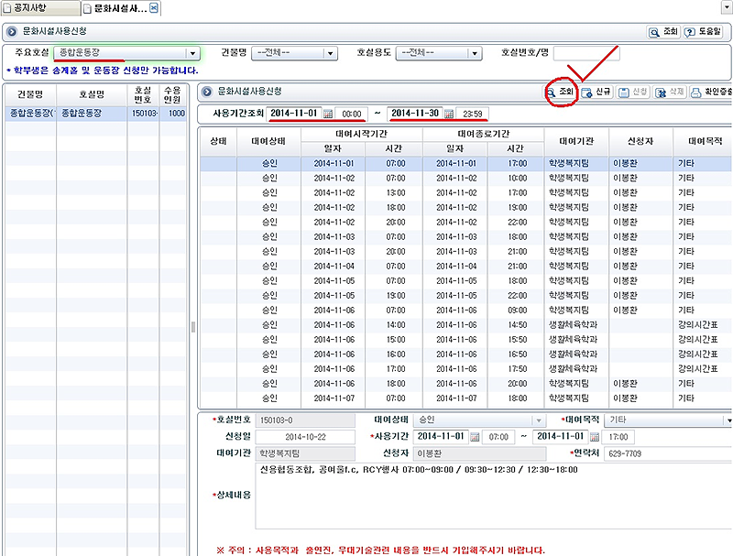Click the 수용인원 column header
Viewport: 733px width, 556px height.
[172, 95]
